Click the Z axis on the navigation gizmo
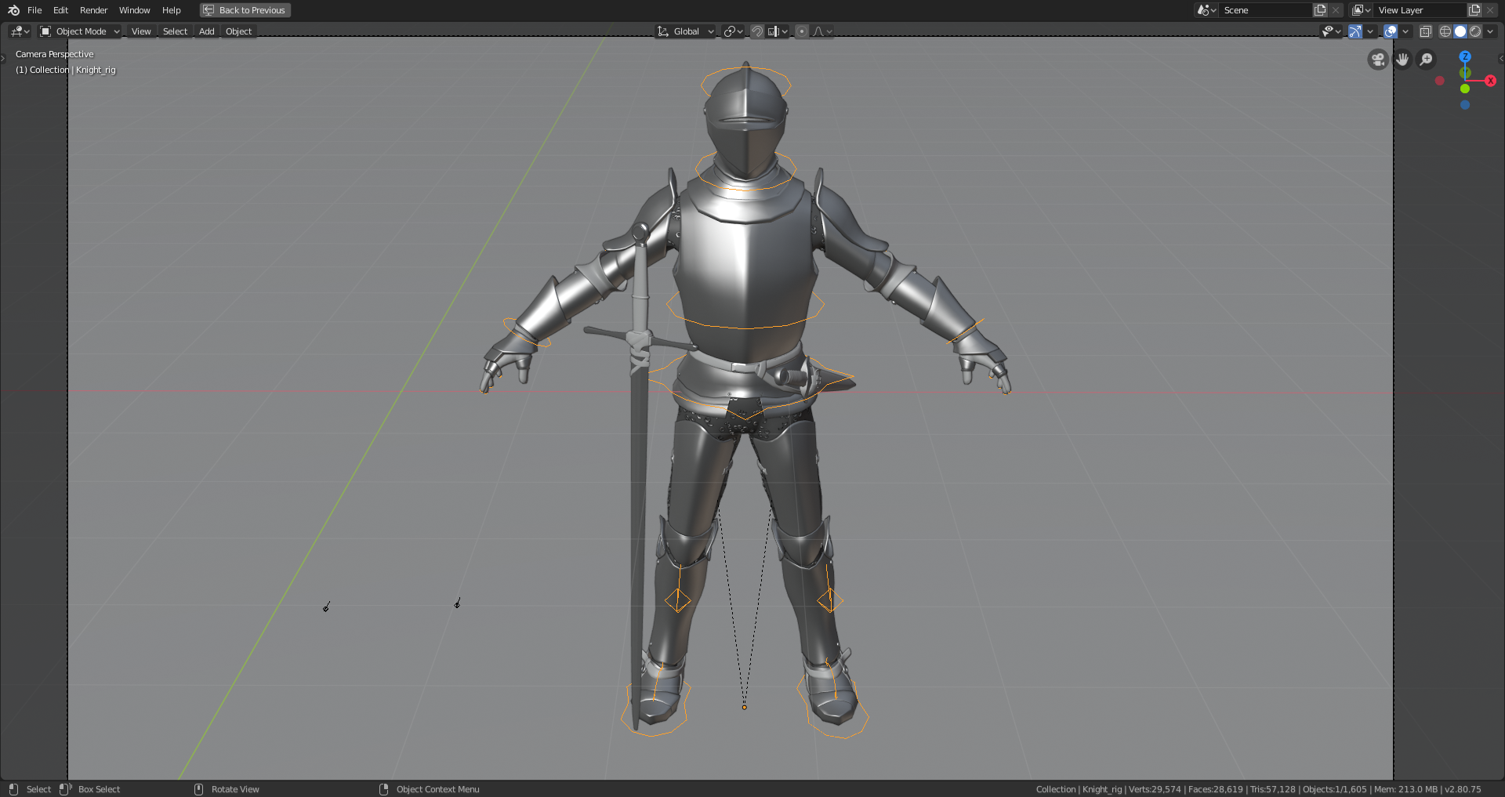 pyautogui.click(x=1464, y=56)
